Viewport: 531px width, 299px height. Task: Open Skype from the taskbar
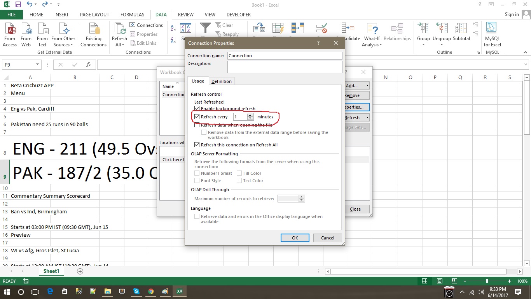click(136, 291)
